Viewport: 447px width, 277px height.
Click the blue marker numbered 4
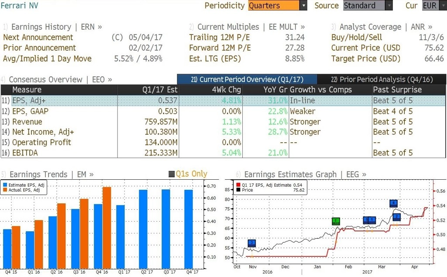[393, 203]
